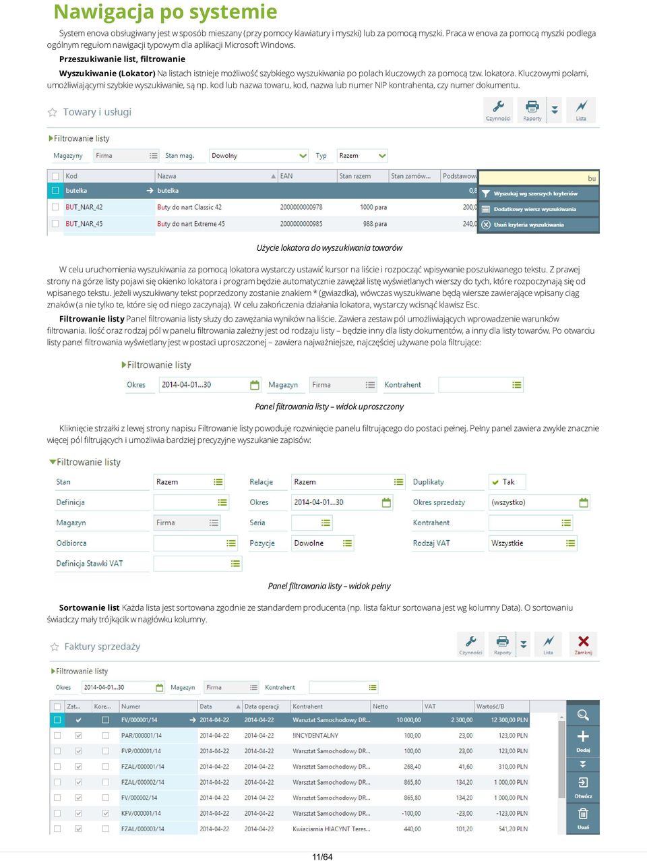Open the Okres calendar in Faktury sprzedaży filter
The height and width of the screenshot is (861, 647).
(x=160, y=688)
